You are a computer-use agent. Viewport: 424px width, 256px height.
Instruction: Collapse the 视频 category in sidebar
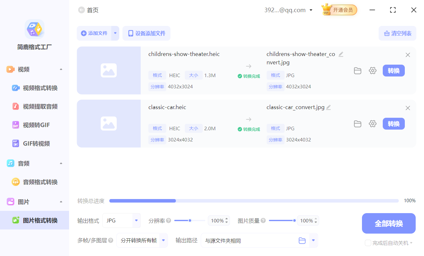pos(61,69)
